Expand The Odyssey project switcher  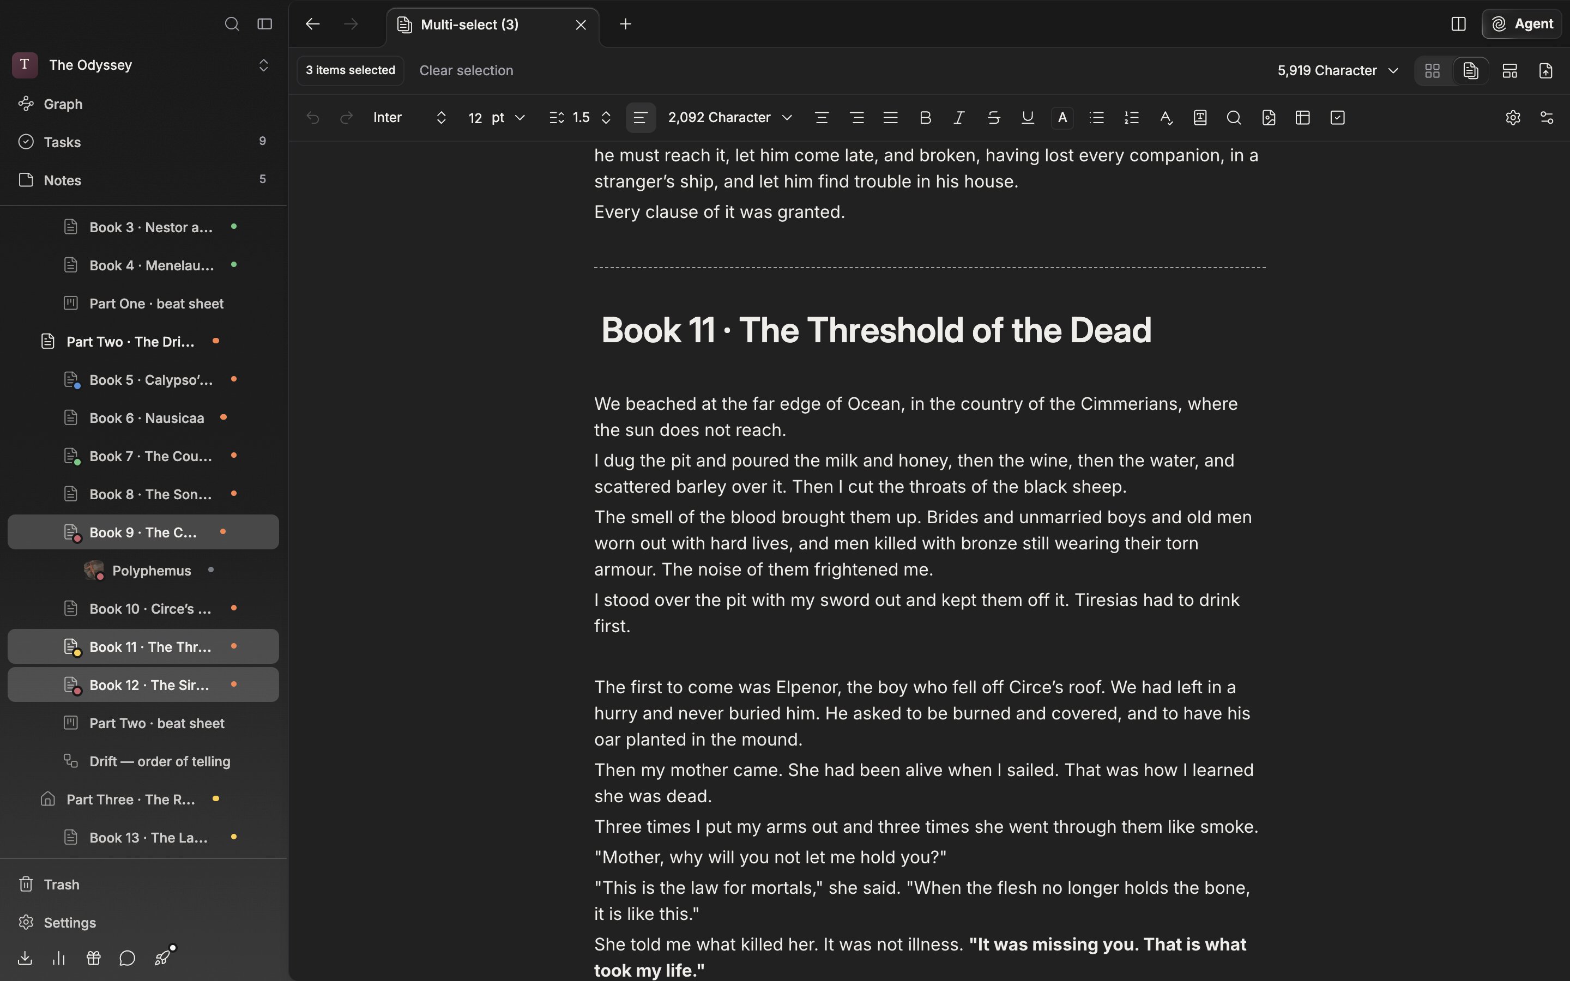click(263, 65)
